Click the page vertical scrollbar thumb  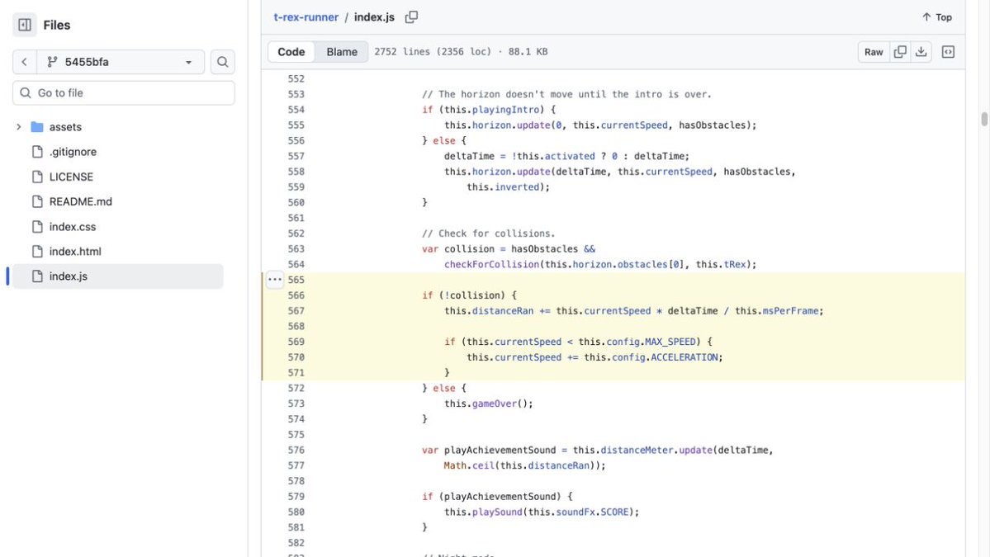(x=983, y=119)
